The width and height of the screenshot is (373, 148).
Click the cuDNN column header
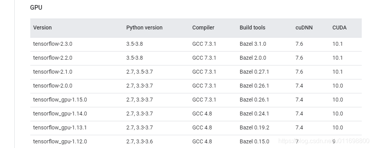click(304, 28)
